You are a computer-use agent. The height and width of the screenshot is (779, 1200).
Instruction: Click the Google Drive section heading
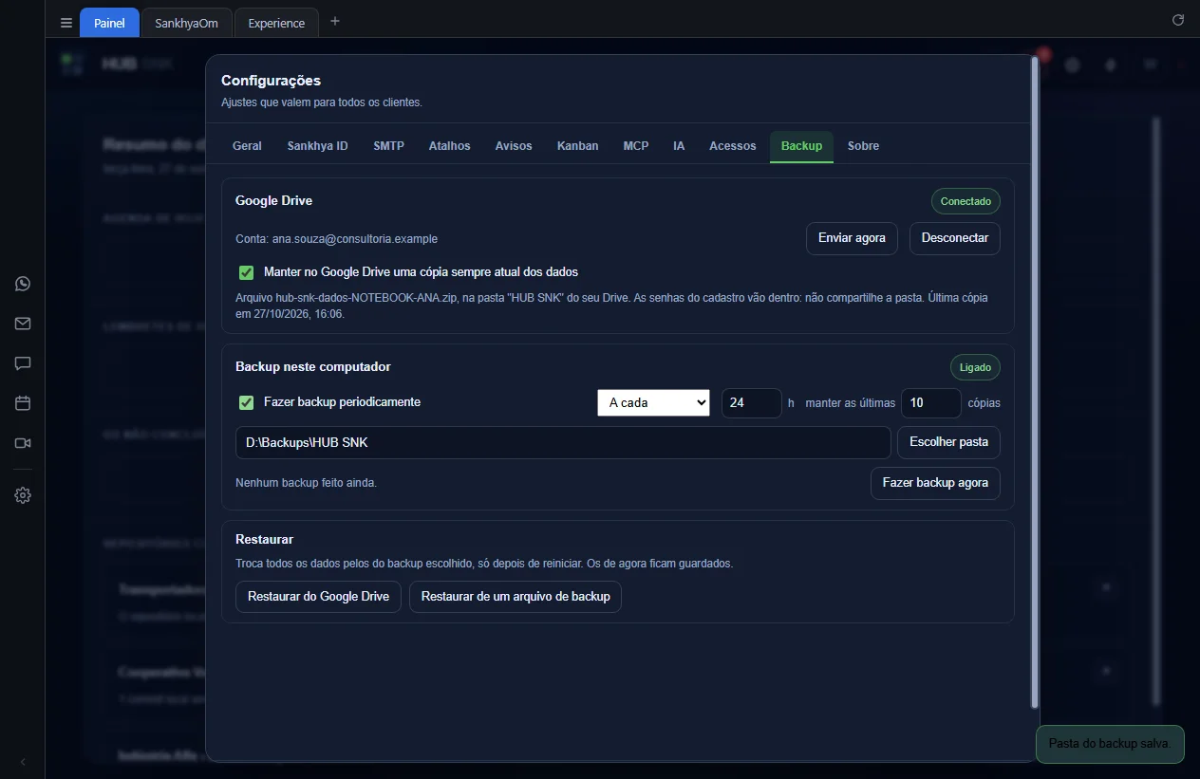[x=273, y=201]
